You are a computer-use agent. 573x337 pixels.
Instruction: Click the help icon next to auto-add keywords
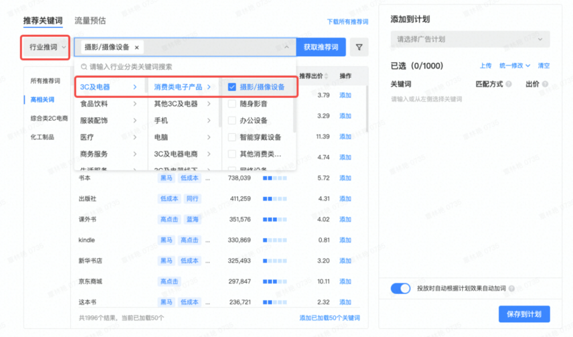coord(511,289)
